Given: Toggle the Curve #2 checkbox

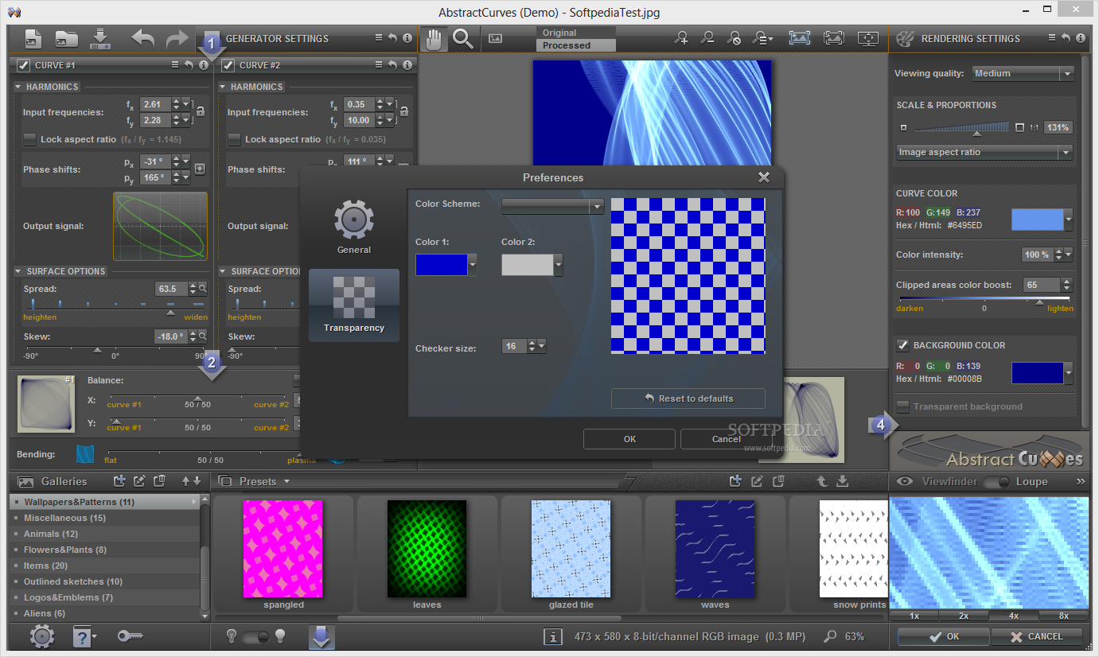Looking at the screenshot, I should click(228, 65).
